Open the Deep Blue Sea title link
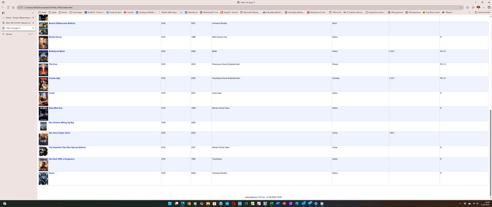The width and height of the screenshot is (492, 207). pyautogui.click(x=55, y=108)
